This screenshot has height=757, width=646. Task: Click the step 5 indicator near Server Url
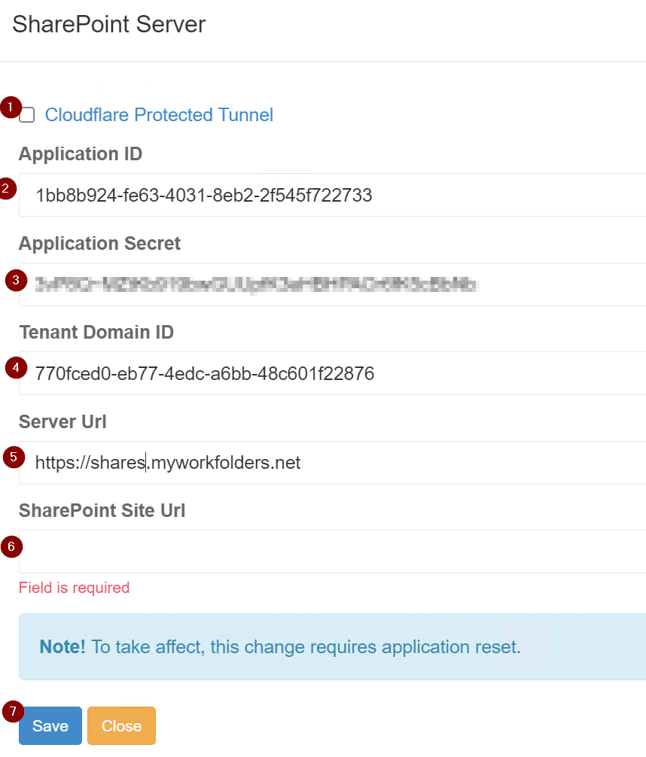[12, 457]
